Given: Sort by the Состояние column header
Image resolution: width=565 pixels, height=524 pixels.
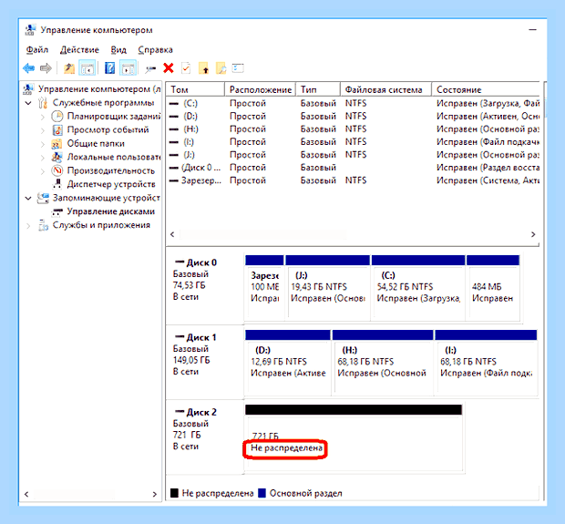Looking at the screenshot, I should coord(486,89).
